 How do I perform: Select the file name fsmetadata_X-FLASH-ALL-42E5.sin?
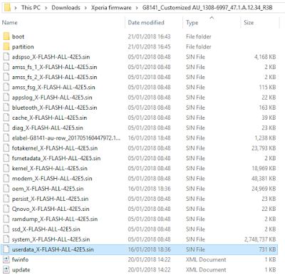pyautogui.click(x=56, y=158)
